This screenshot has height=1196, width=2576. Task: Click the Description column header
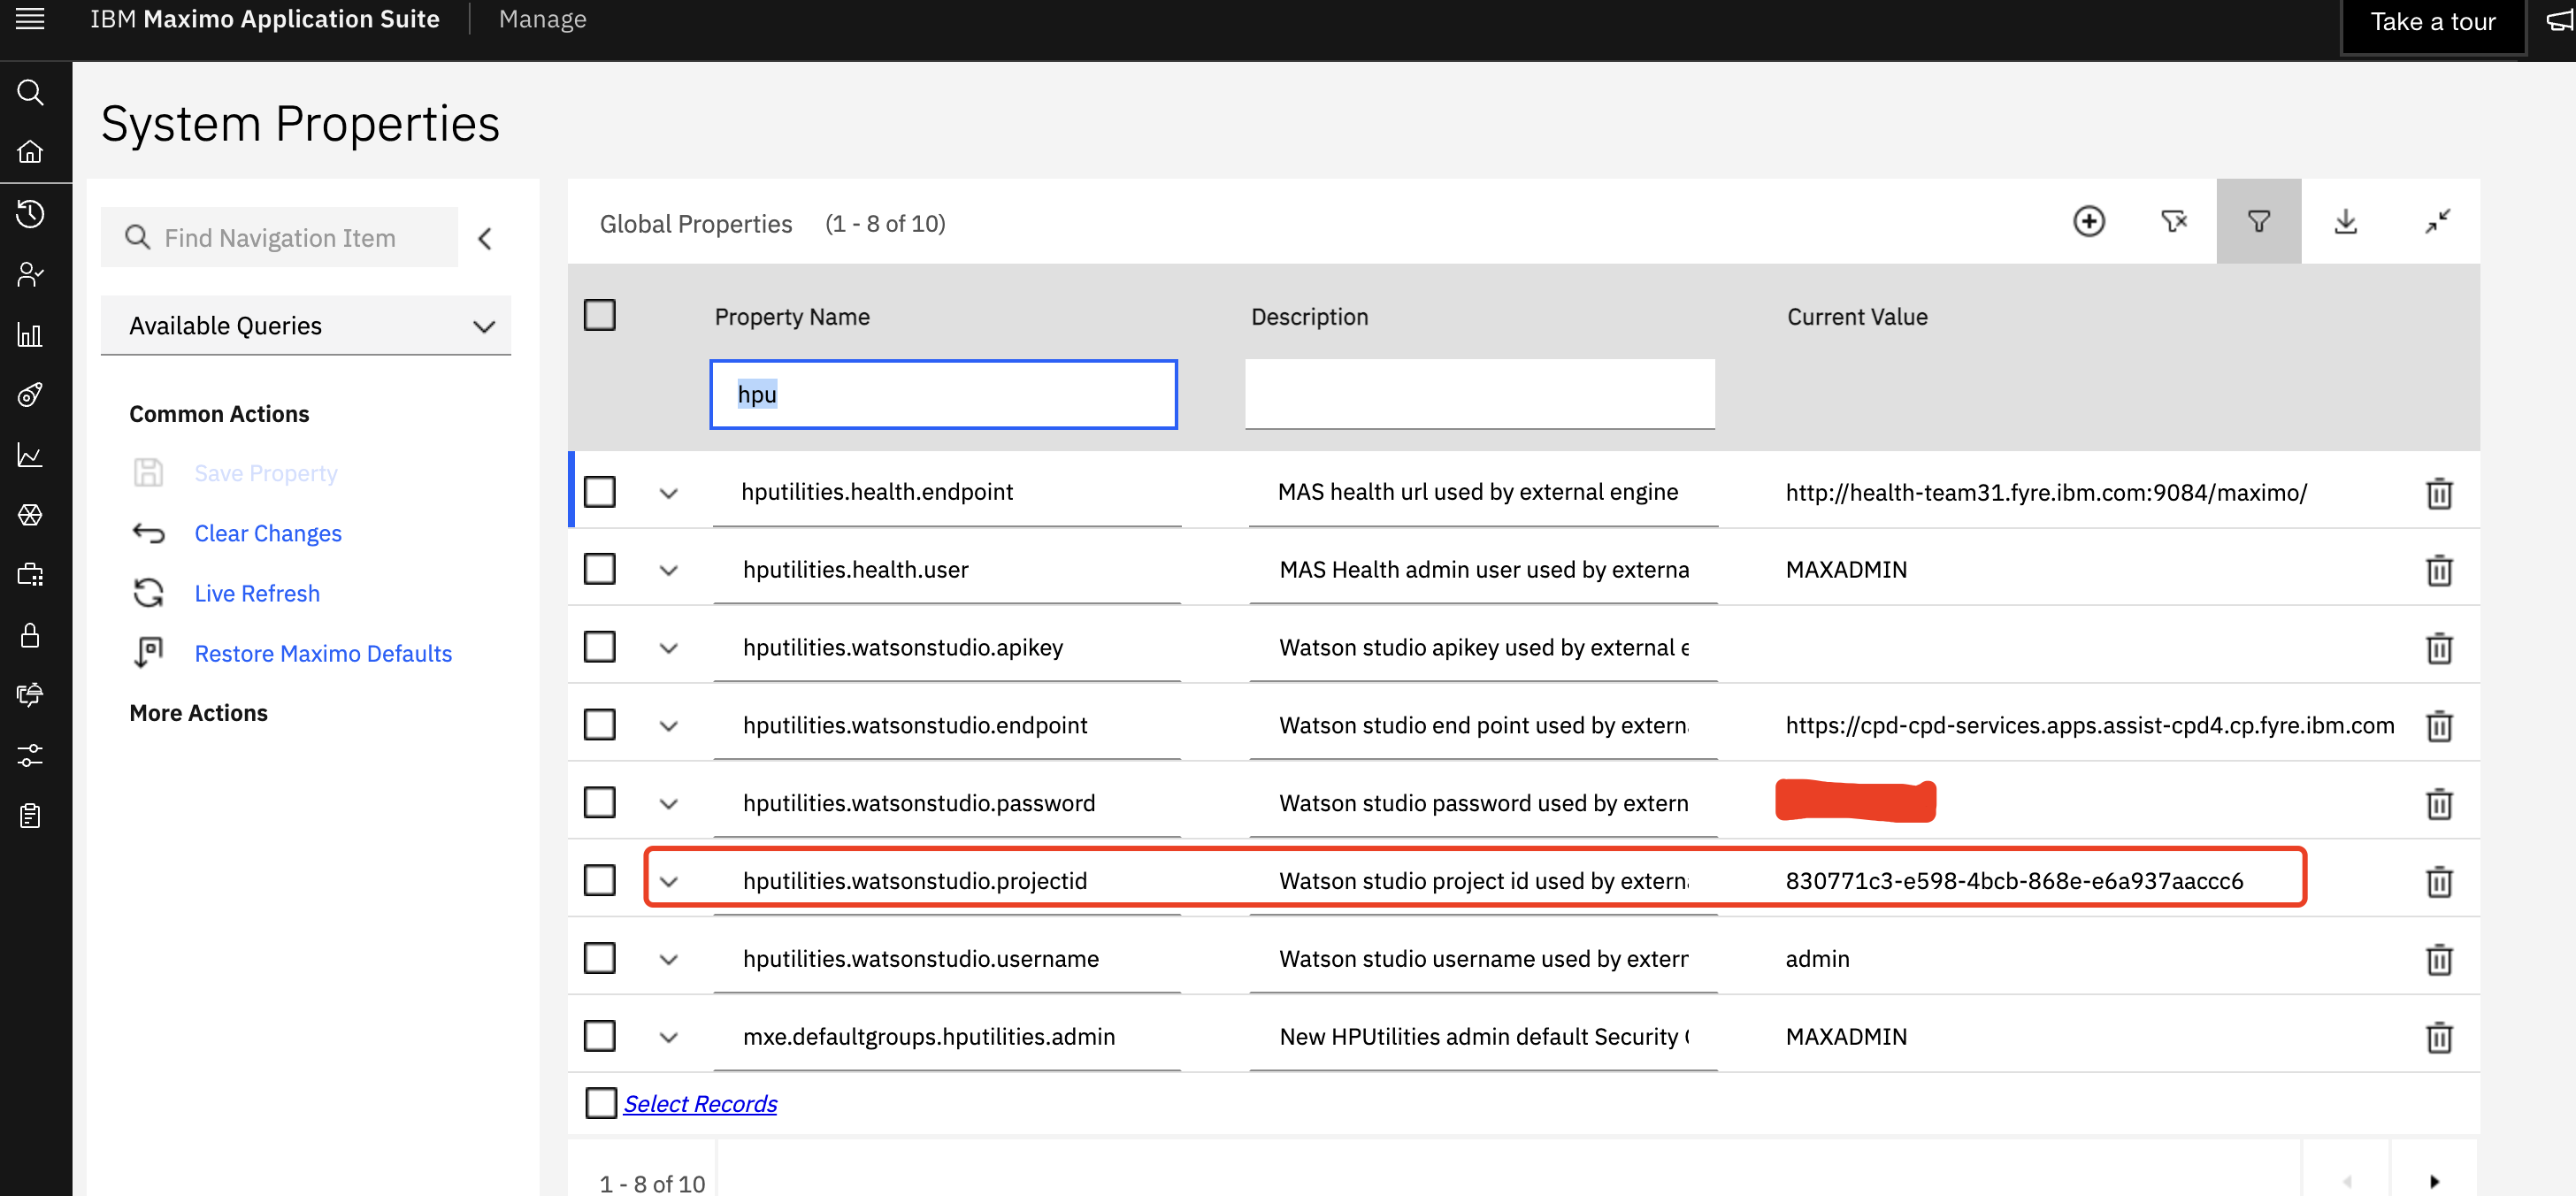[1309, 316]
